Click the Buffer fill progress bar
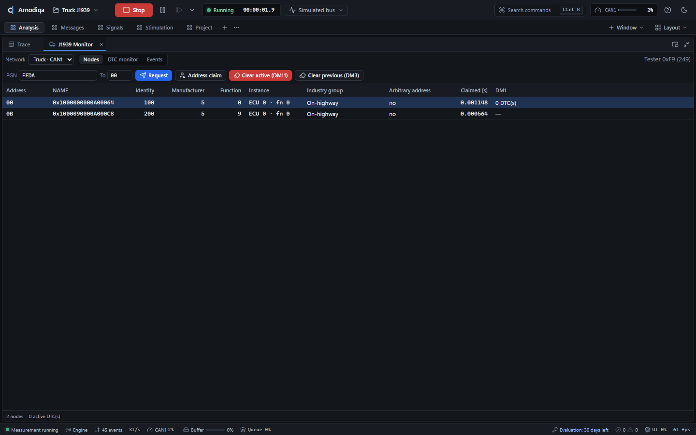 tap(215, 430)
